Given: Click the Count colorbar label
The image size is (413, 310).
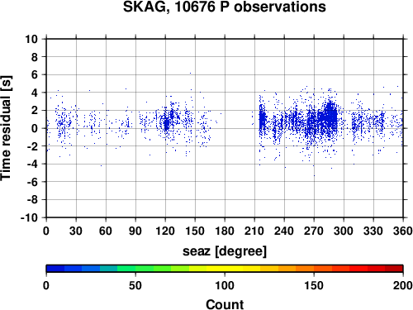Looking at the screenshot, I should (x=225, y=304).
